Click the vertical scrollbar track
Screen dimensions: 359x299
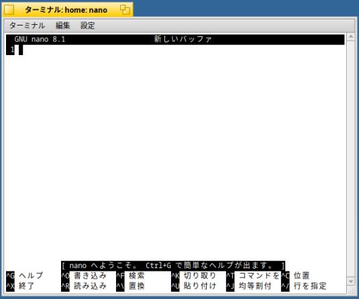coord(351,159)
